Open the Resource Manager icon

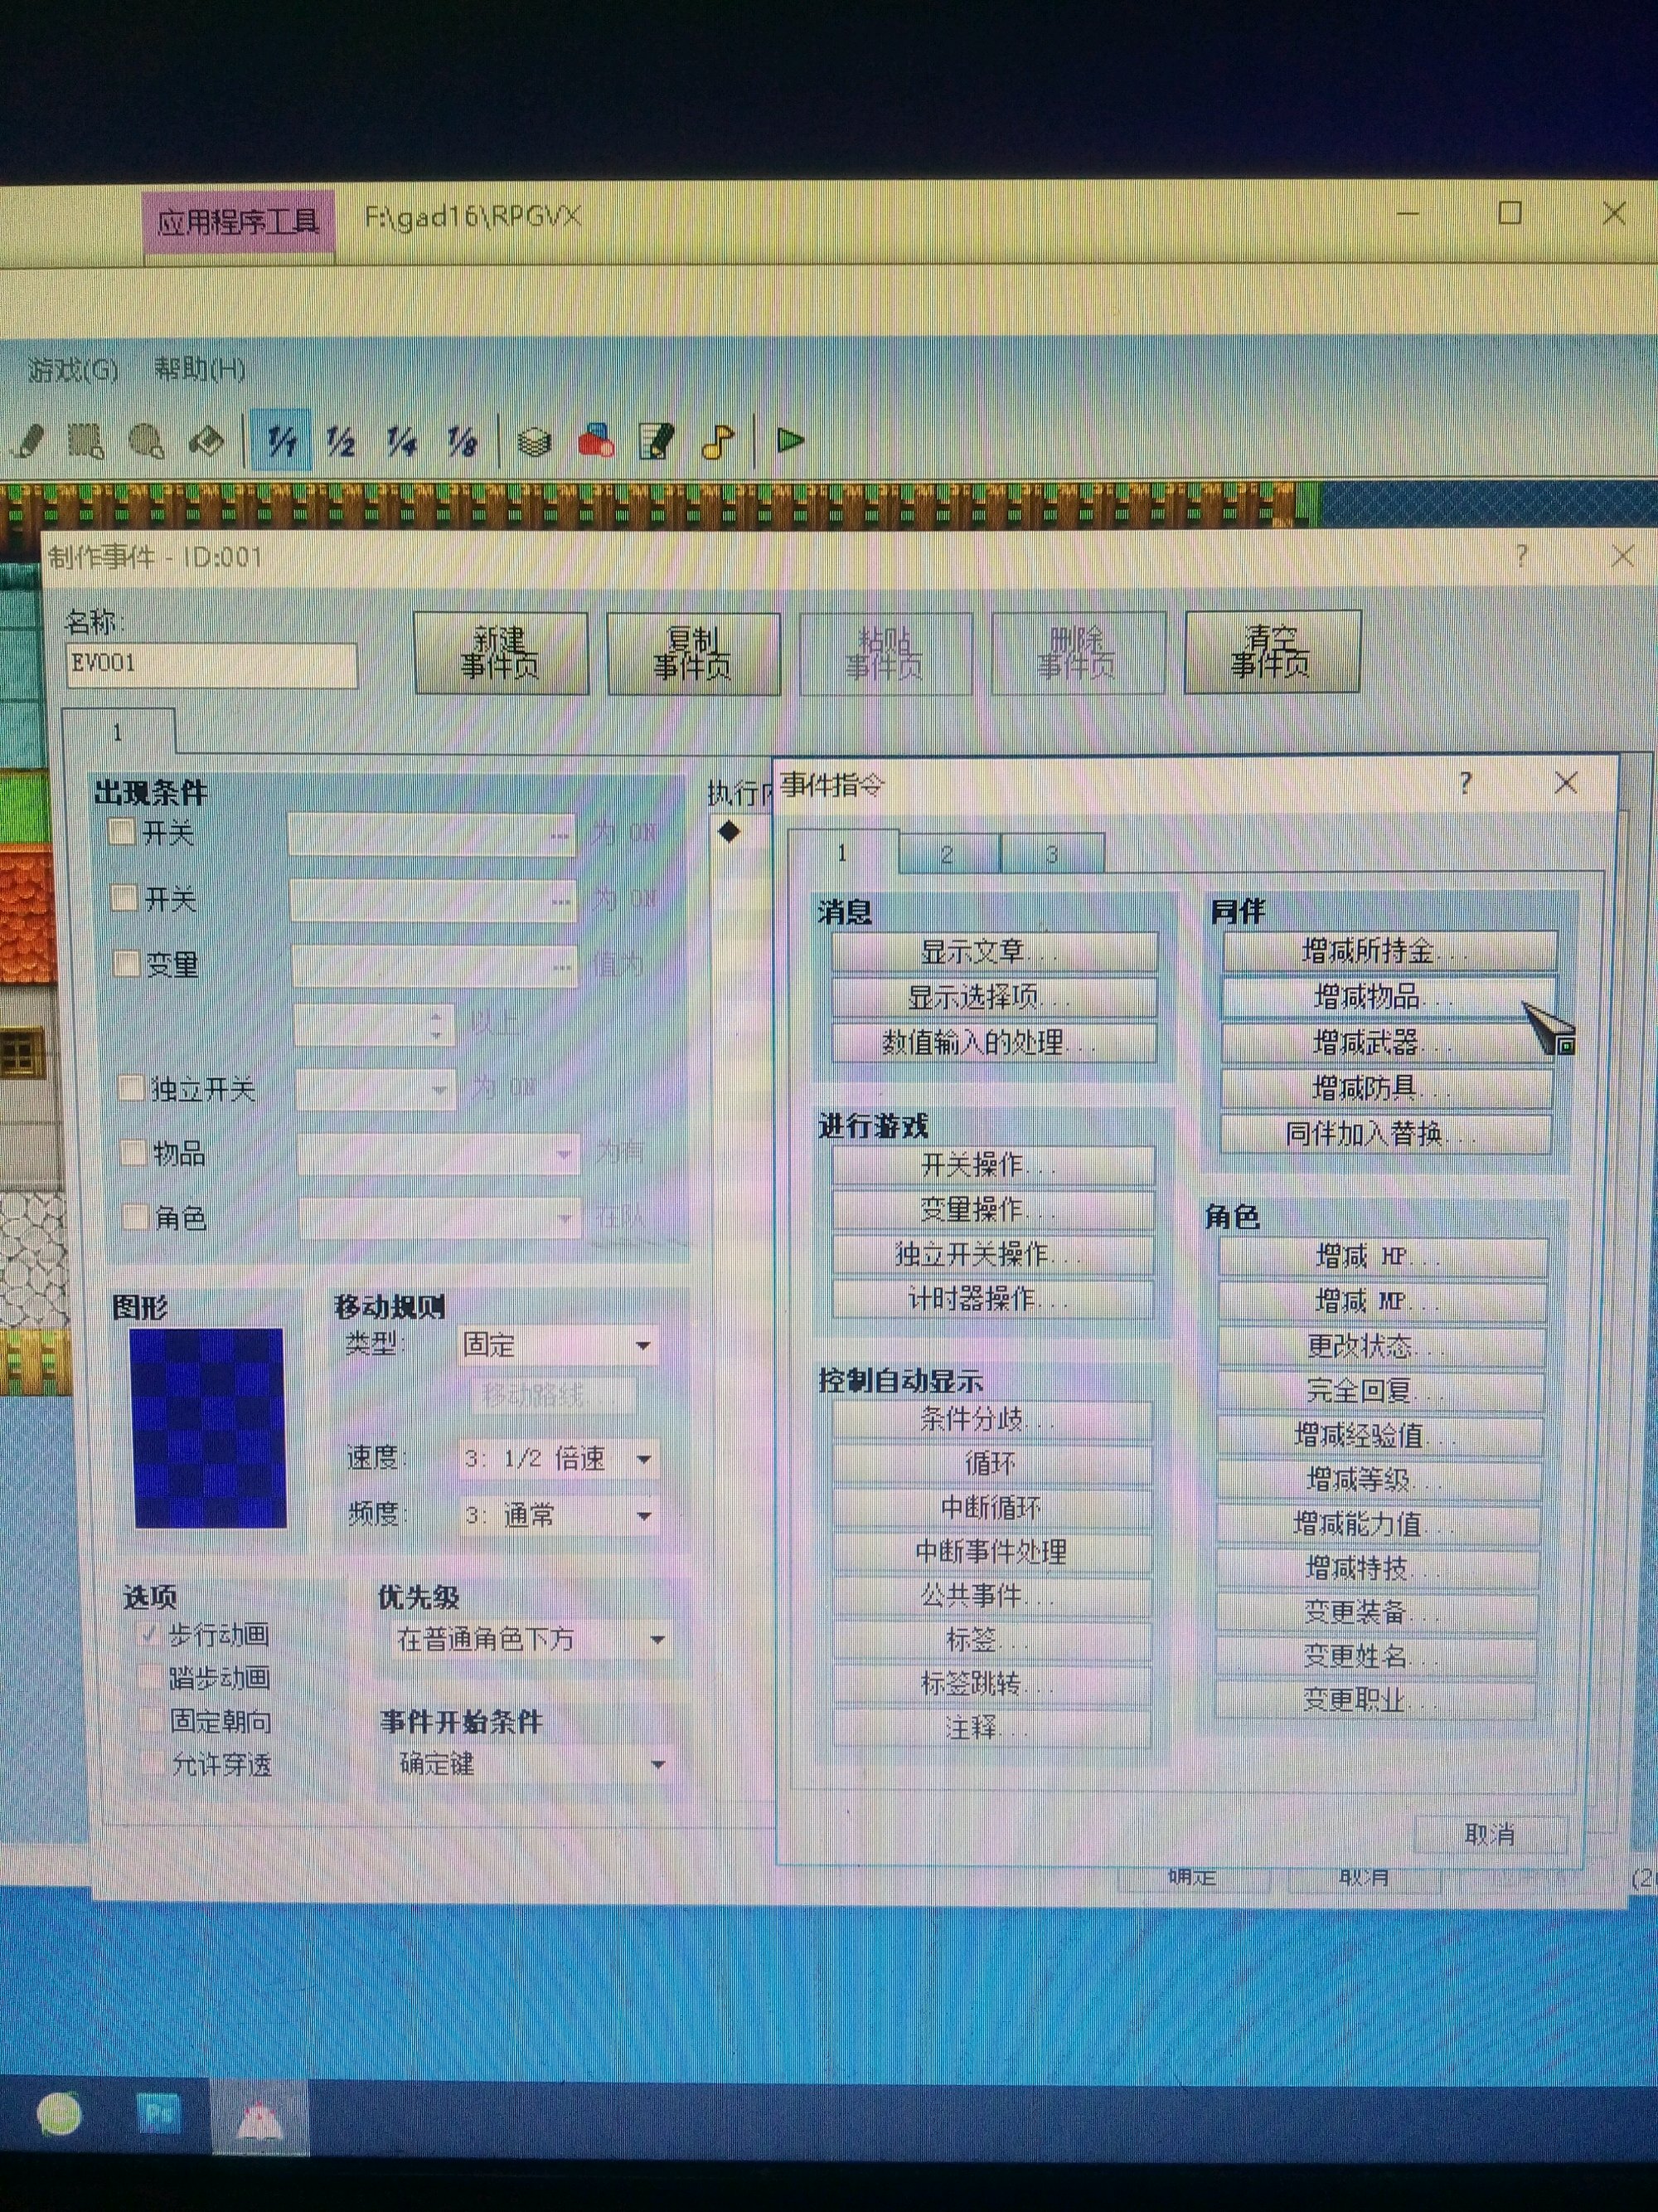pyautogui.click(x=596, y=441)
